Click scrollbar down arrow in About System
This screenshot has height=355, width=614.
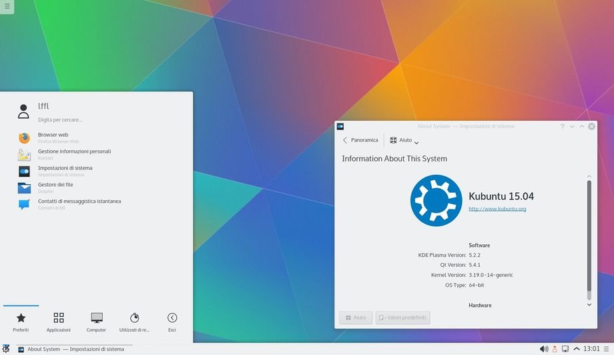(x=589, y=304)
